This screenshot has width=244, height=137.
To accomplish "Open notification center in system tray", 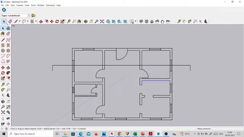I will (x=239, y=134).
